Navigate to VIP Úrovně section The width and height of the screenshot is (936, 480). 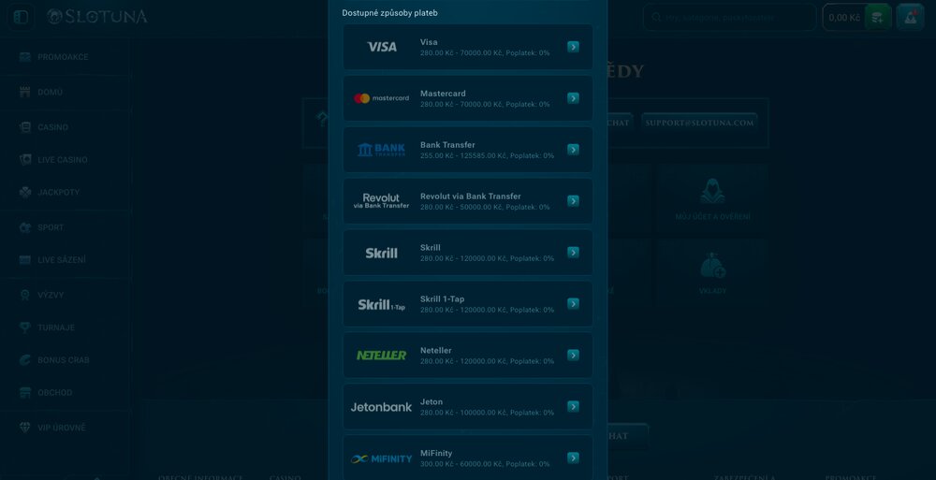[61, 428]
